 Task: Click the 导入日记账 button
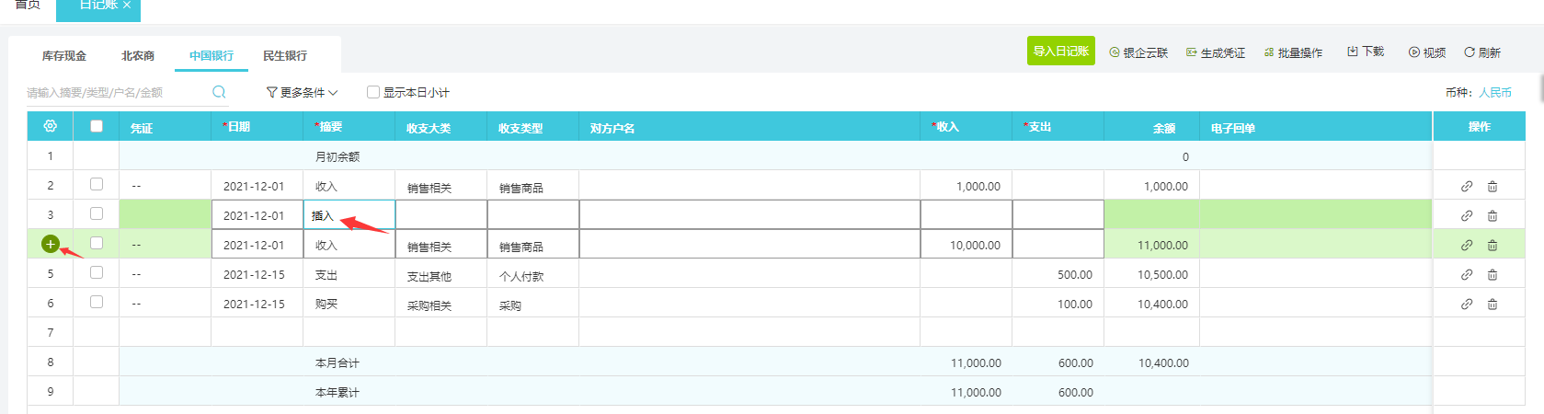1060,52
